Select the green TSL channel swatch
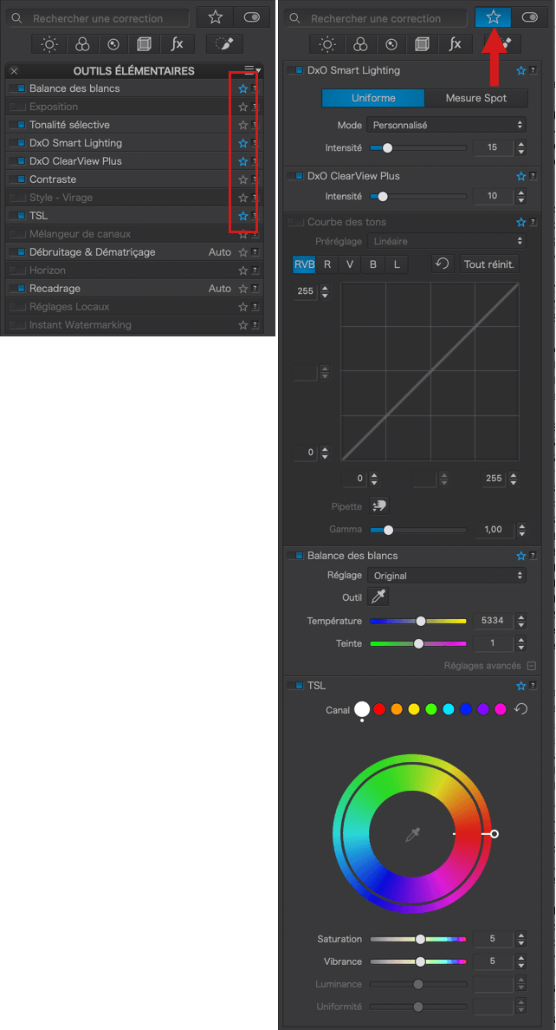The height and width of the screenshot is (1030, 556). (431, 709)
